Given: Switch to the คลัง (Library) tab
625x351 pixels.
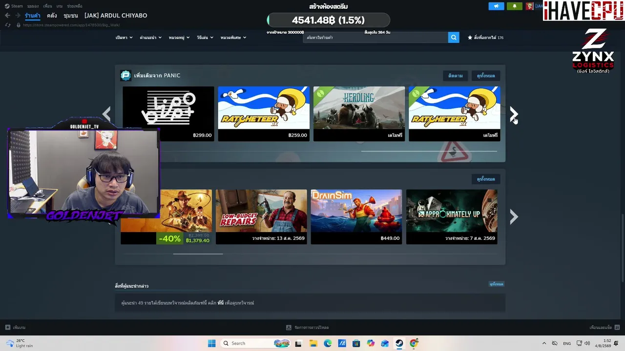Looking at the screenshot, I should point(52,16).
